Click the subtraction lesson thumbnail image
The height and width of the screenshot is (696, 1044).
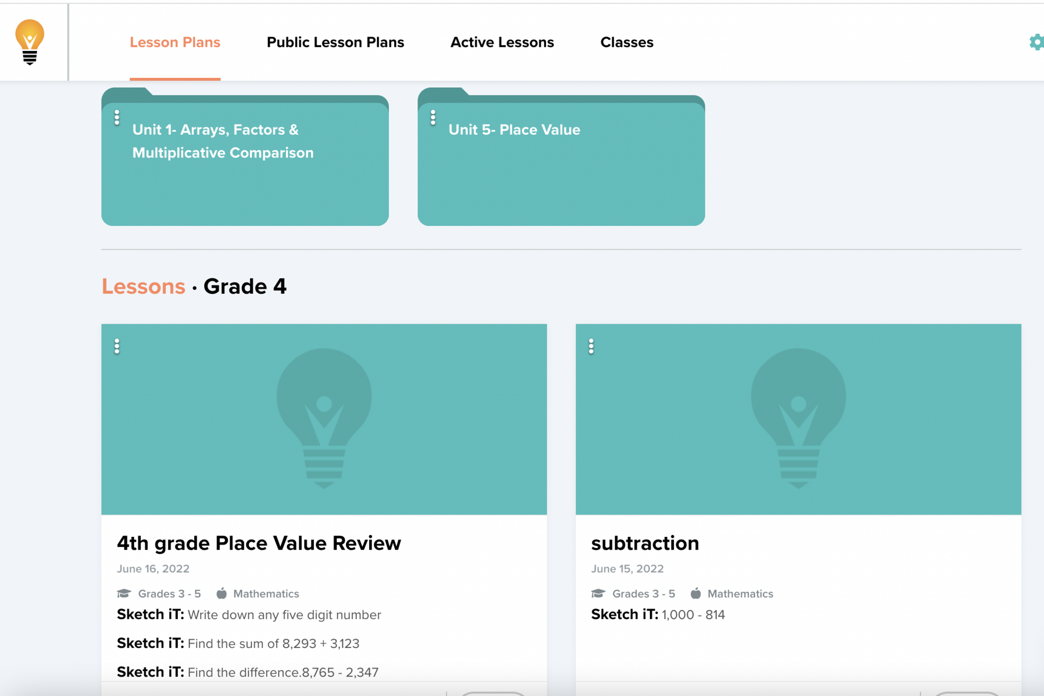pos(798,419)
